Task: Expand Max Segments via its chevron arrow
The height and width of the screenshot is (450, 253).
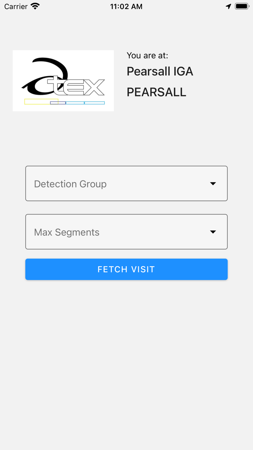Action: 213,232
